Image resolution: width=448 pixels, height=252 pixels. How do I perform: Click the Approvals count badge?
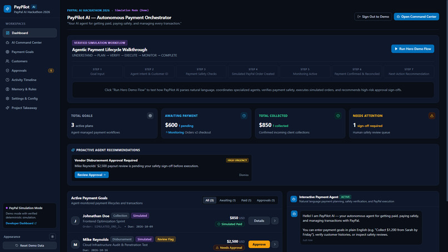click(x=51, y=71)
